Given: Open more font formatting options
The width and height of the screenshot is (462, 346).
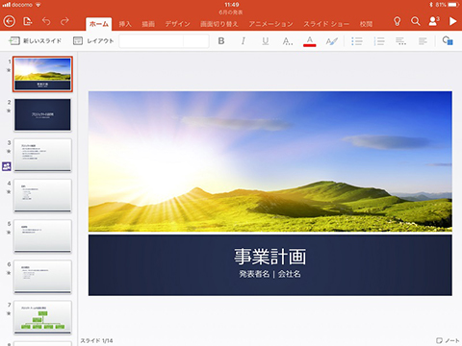Looking at the screenshot, I should (288, 41).
